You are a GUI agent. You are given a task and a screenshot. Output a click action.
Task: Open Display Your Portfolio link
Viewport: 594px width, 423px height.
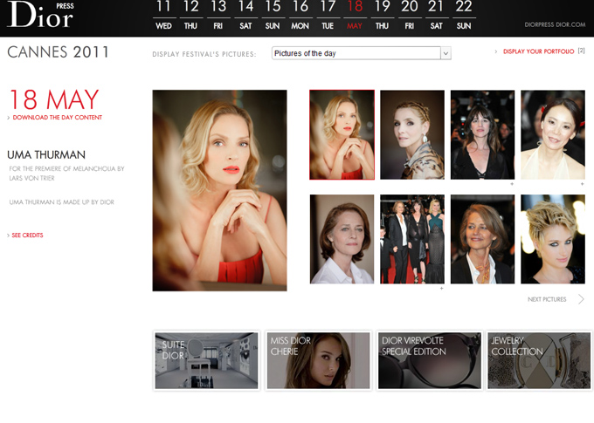tap(538, 52)
